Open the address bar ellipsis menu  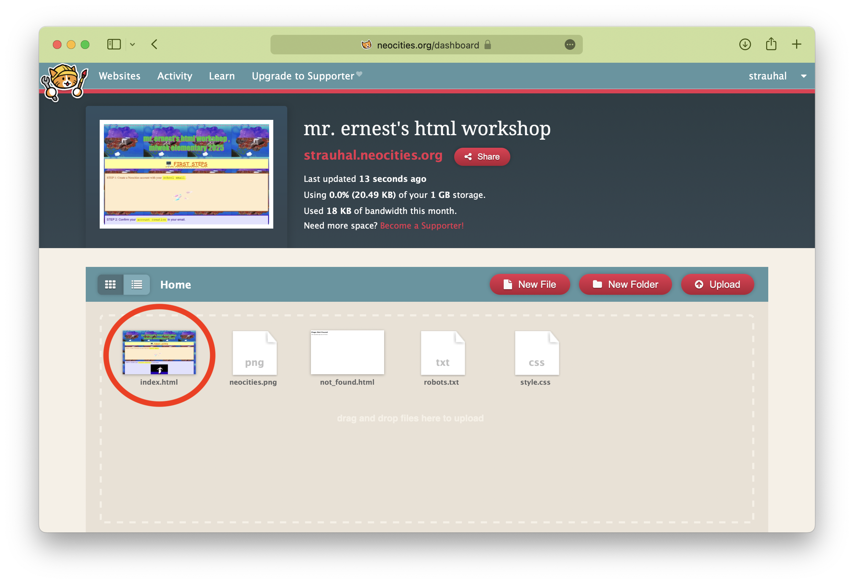(570, 45)
